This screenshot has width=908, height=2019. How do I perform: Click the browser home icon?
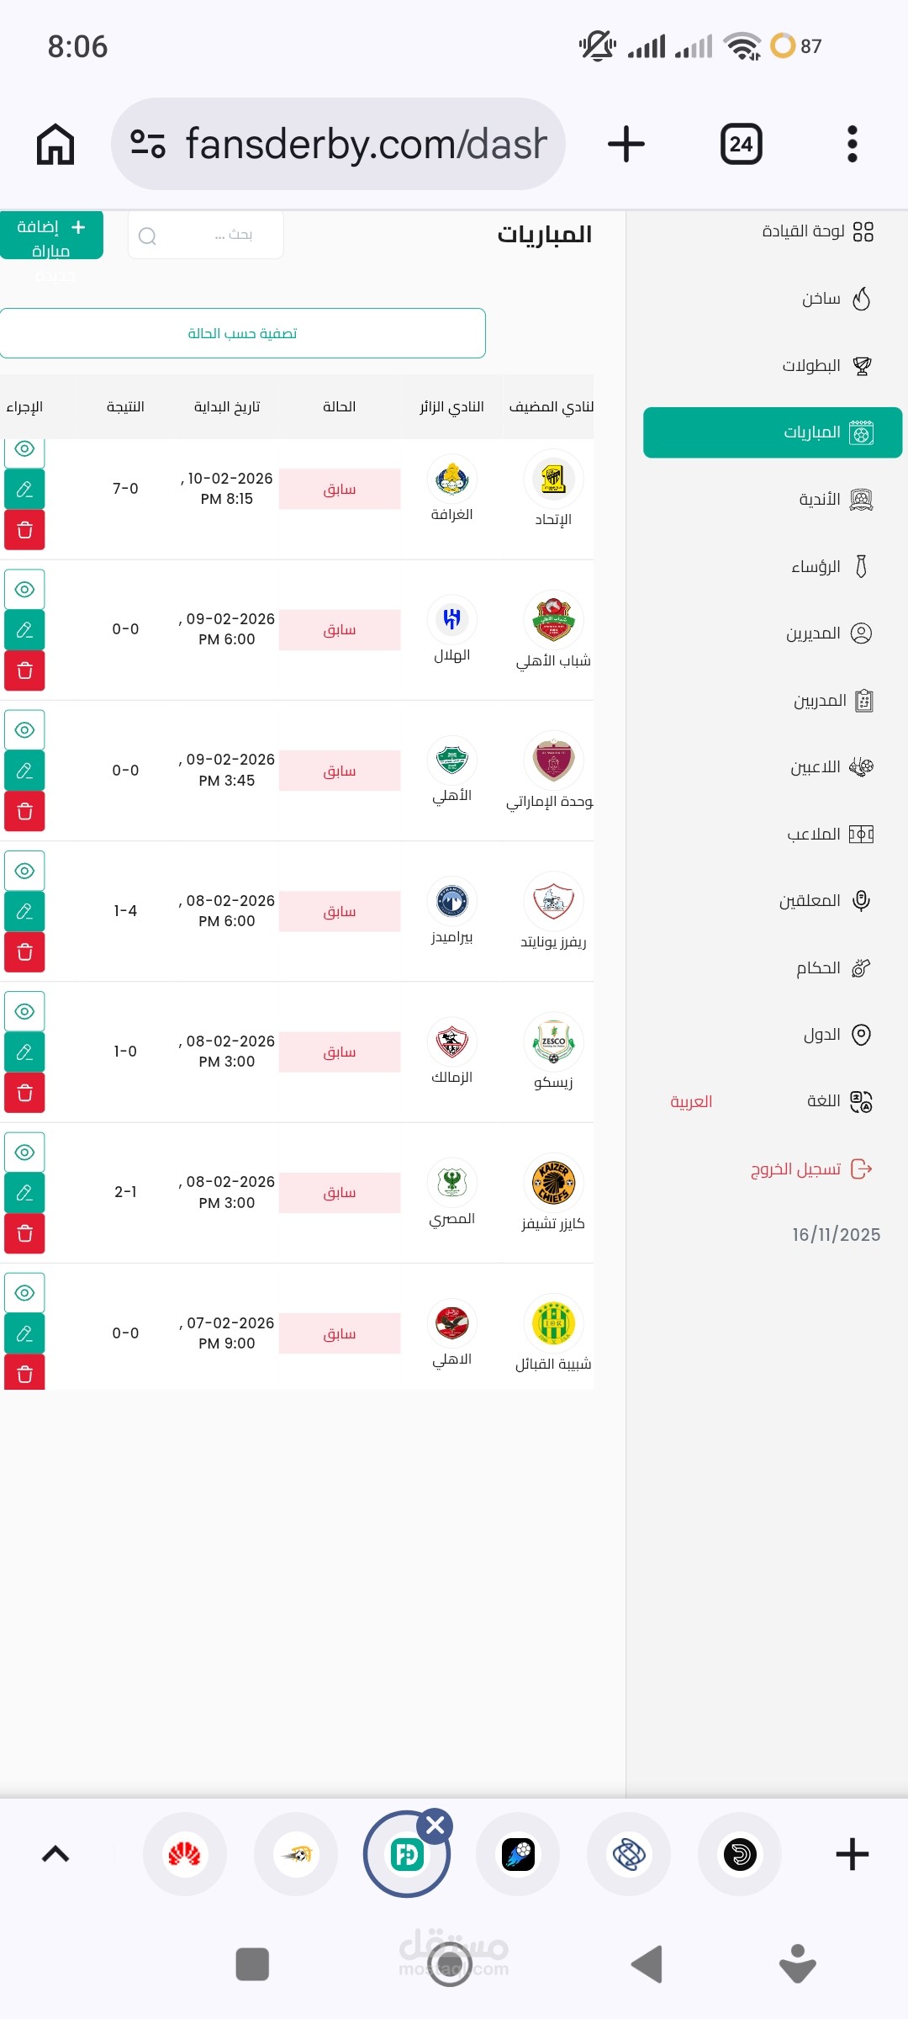tap(55, 144)
